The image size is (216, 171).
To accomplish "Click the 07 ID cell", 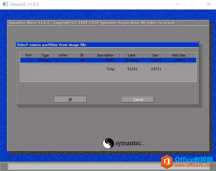I will pos(83,60).
